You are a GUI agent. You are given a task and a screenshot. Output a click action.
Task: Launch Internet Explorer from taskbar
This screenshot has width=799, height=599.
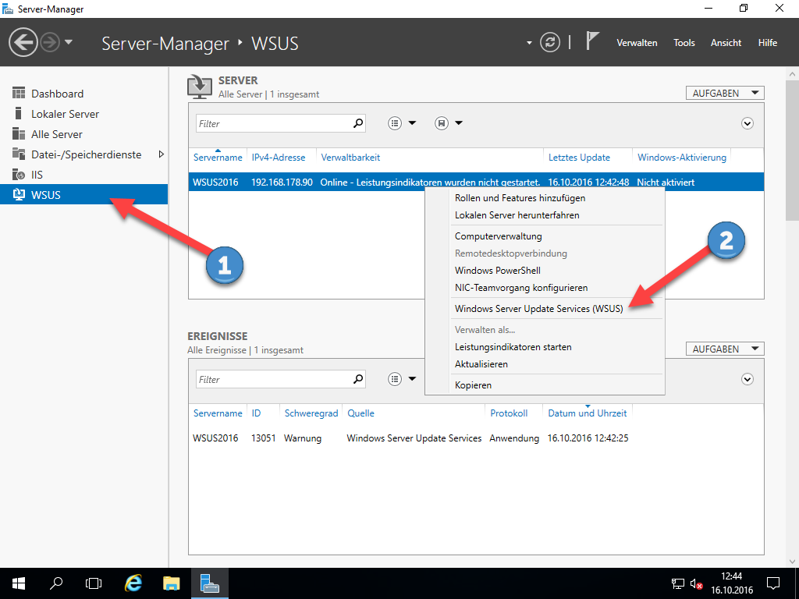click(133, 583)
